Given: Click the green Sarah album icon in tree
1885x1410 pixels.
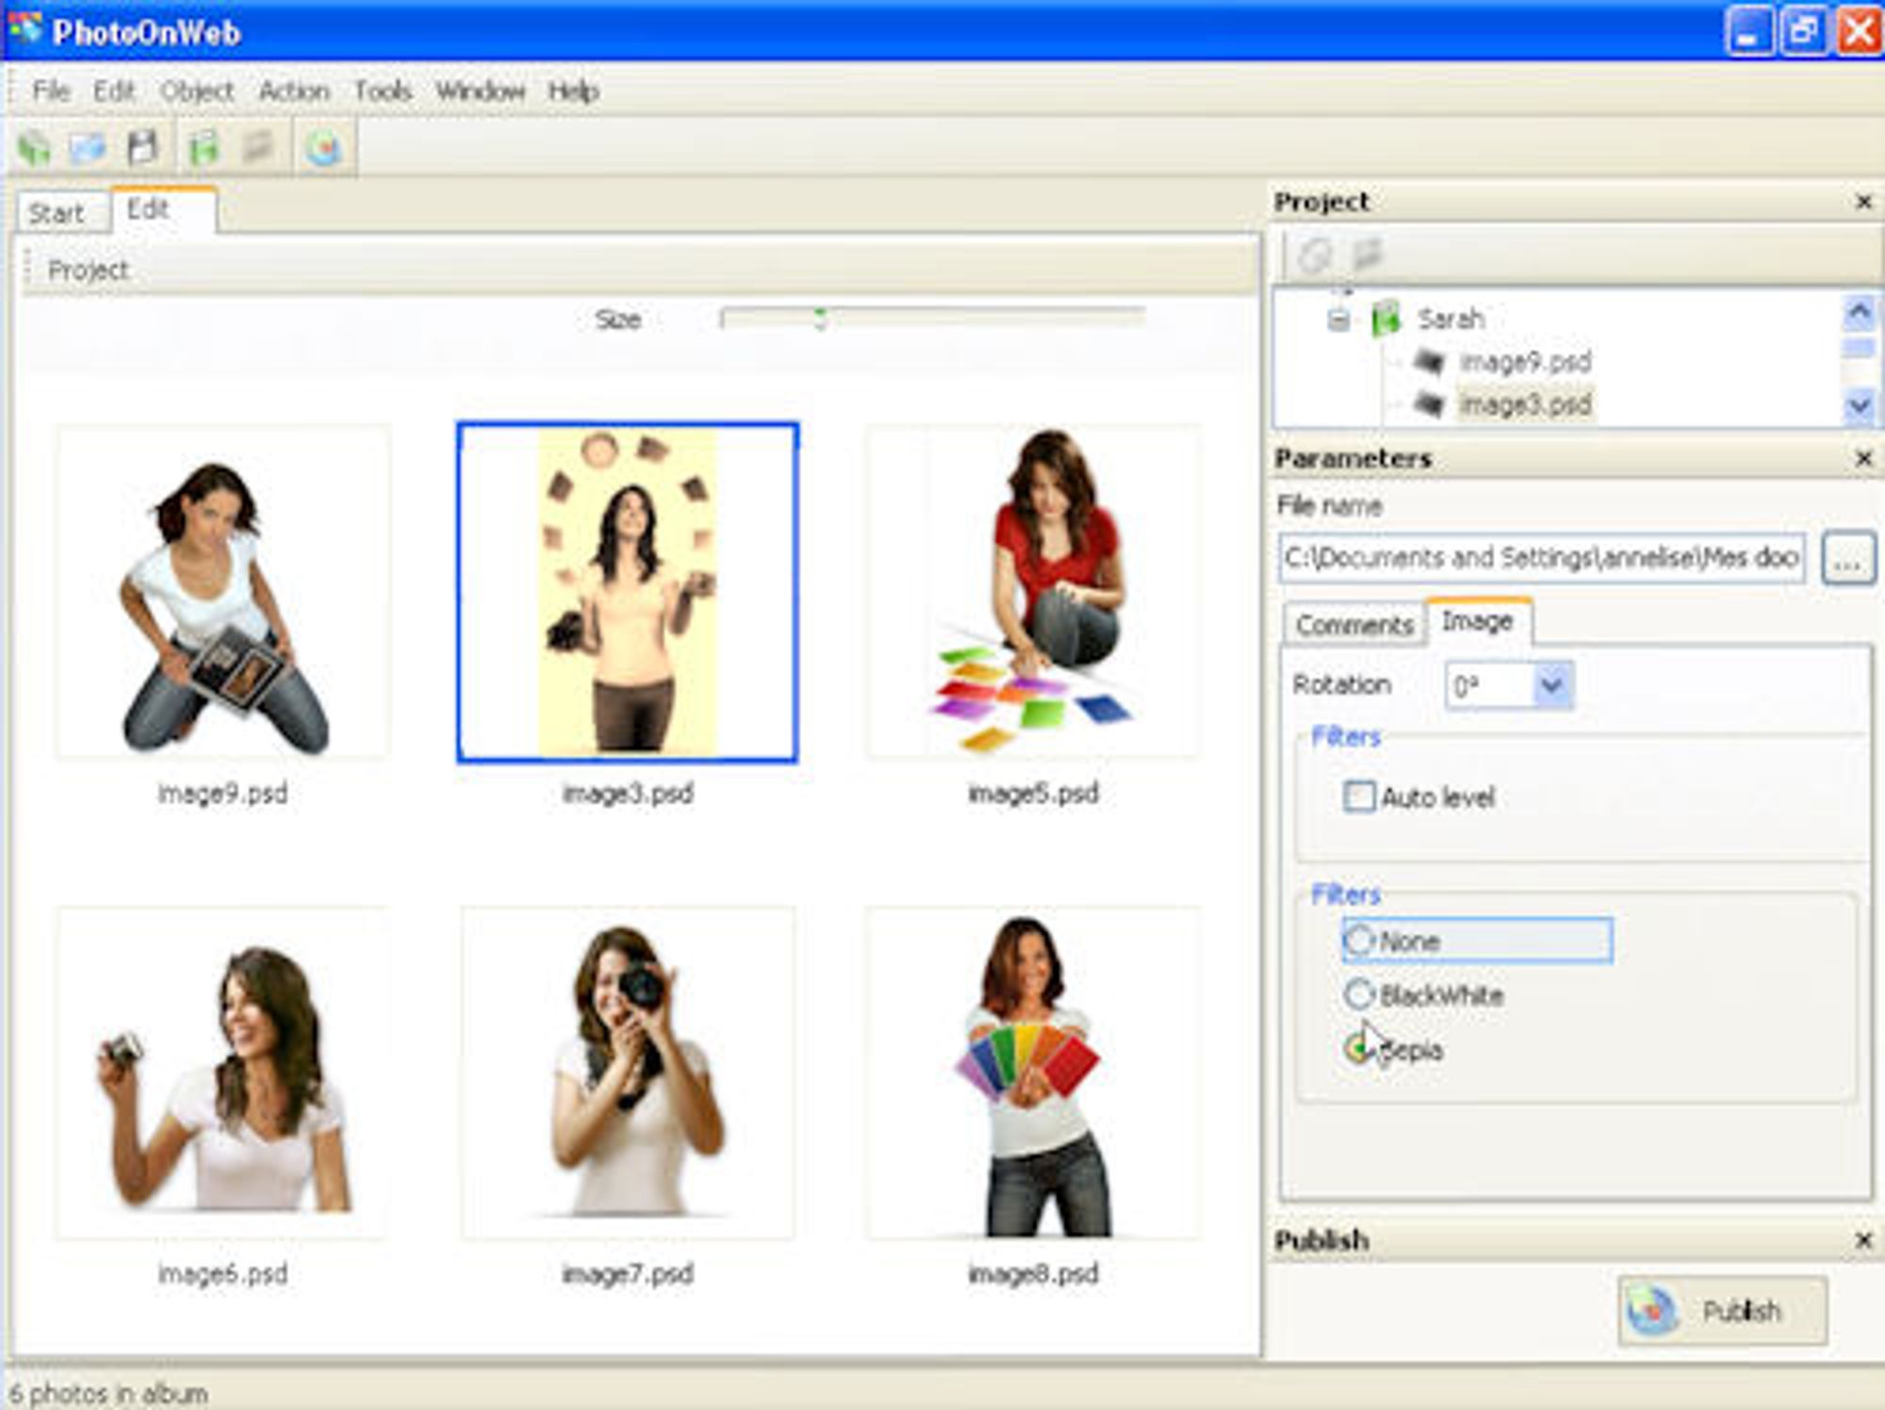Looking at the screenshot, I should 1386,319.
